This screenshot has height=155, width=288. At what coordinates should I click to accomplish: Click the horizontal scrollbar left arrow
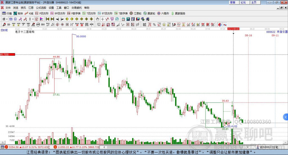pos(104,147)
